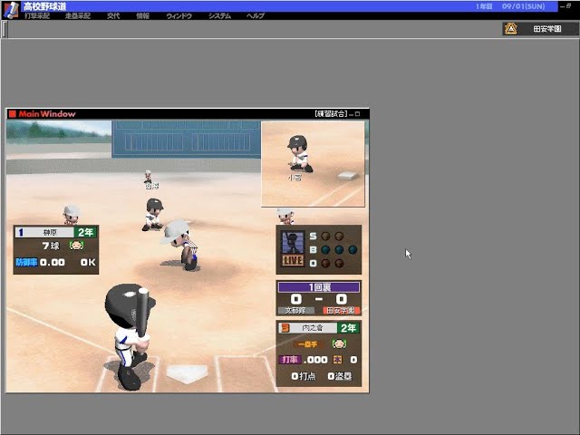Open the 交代 menu
This screenshot has height=435, width=580.
113,16
